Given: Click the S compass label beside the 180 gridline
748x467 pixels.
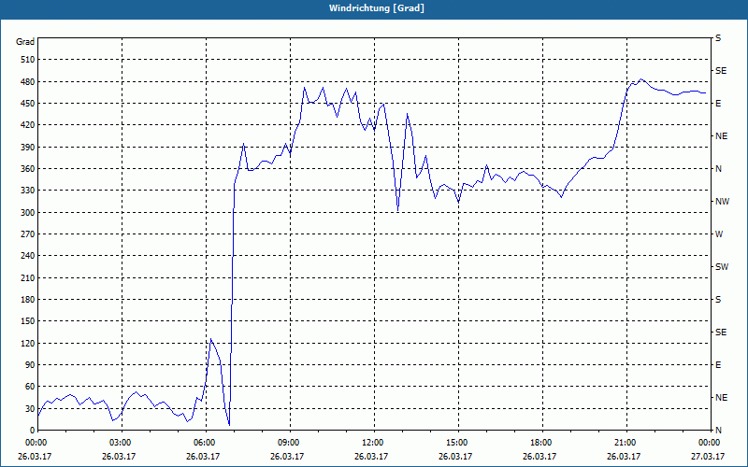Looking at the screenshot, I should tap(718, 300).
